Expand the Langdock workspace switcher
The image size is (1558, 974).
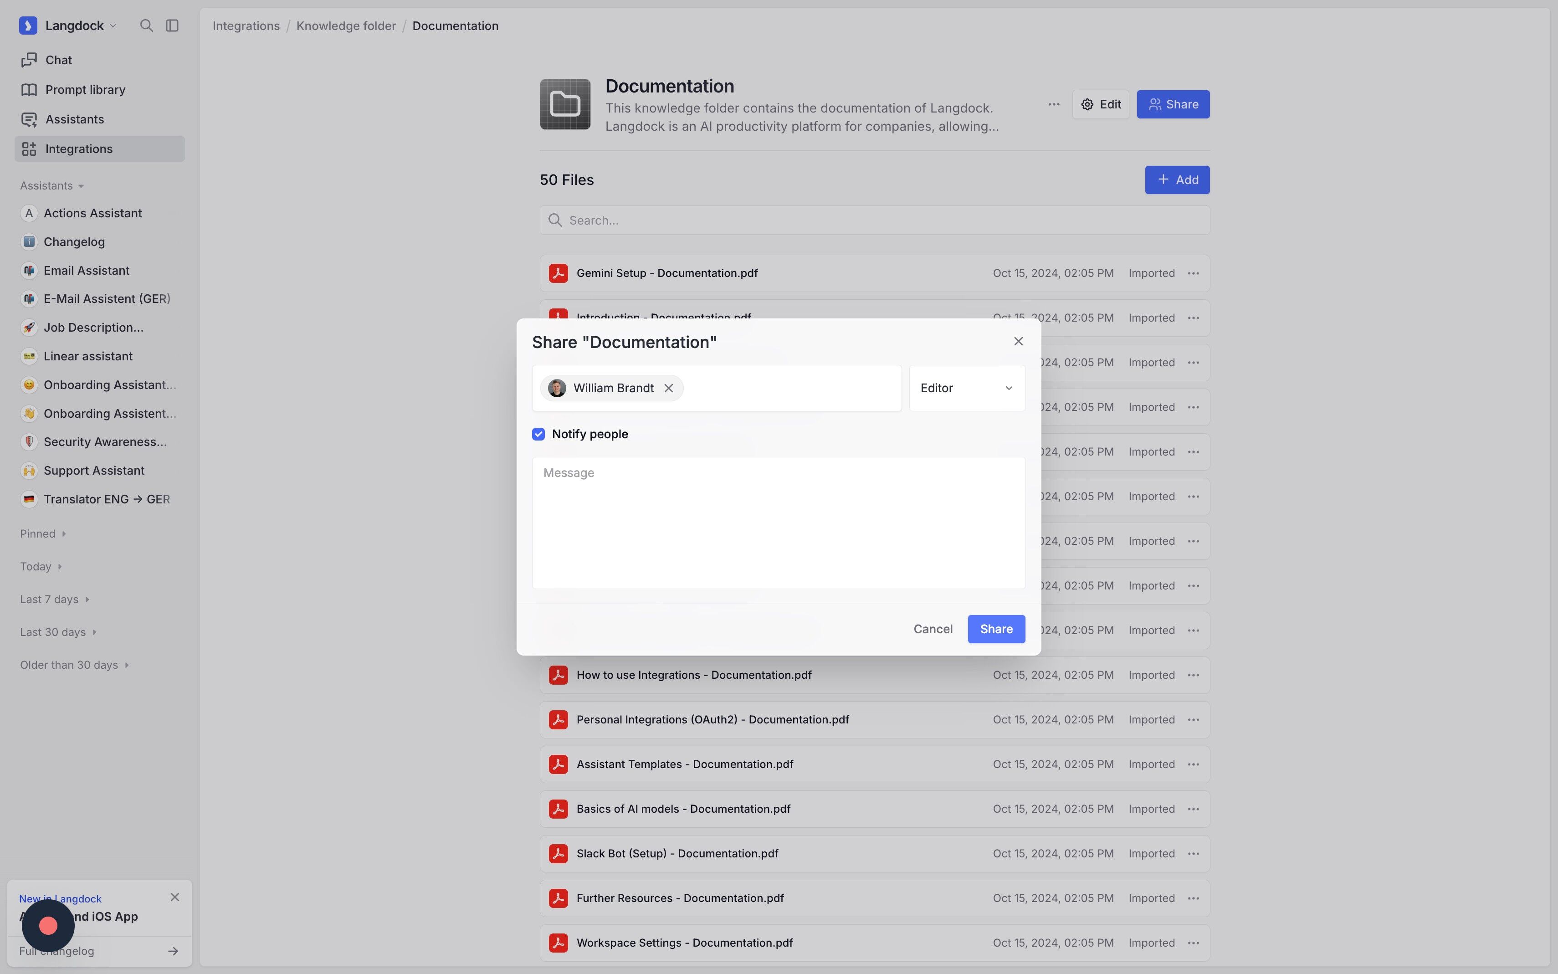pos(74,26)
